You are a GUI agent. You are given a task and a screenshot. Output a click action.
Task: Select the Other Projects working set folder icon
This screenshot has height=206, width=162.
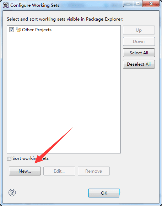click(18, 29)
